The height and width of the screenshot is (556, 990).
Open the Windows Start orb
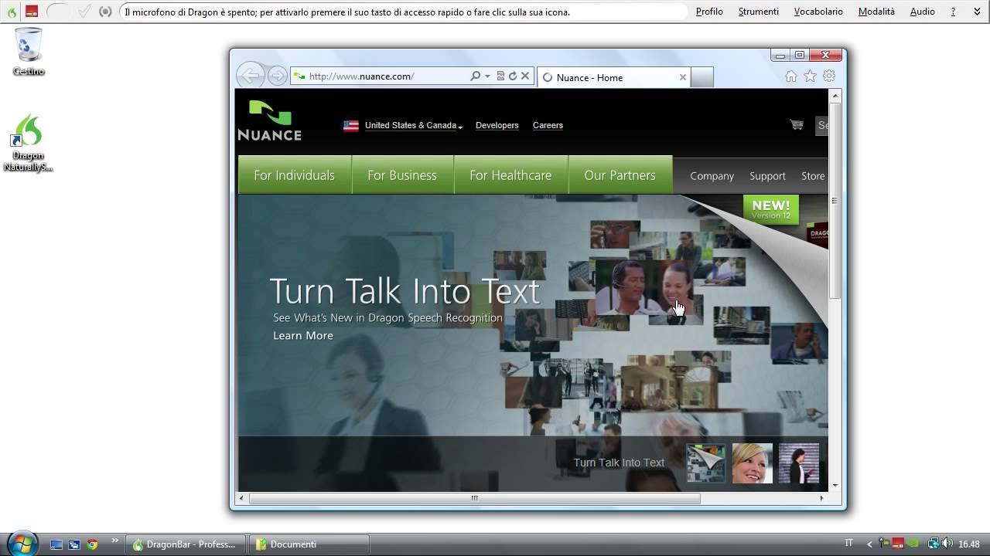click(22, 543)
